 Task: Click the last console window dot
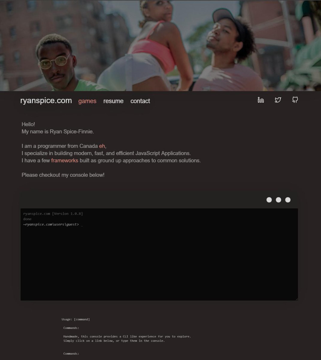[x=288, y=200]
